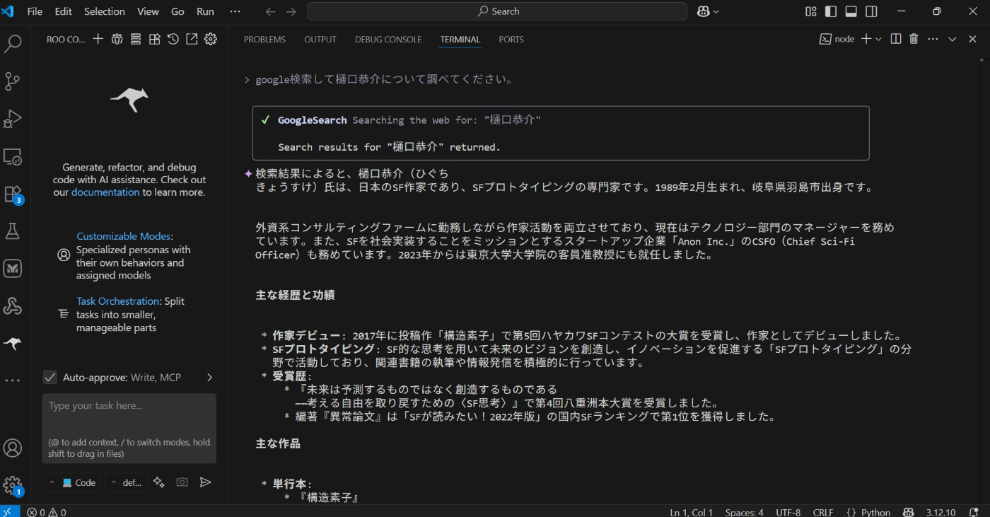Viewport: 990px width, 517px height.
Task: Open the M-logo extension in activity bar
Action: pyautogui.click(x=13, y=268)
